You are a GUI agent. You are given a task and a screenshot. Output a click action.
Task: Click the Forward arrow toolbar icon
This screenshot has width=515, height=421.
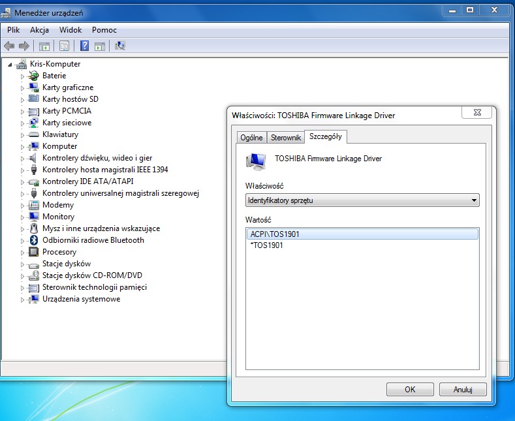tap(24, 46)
